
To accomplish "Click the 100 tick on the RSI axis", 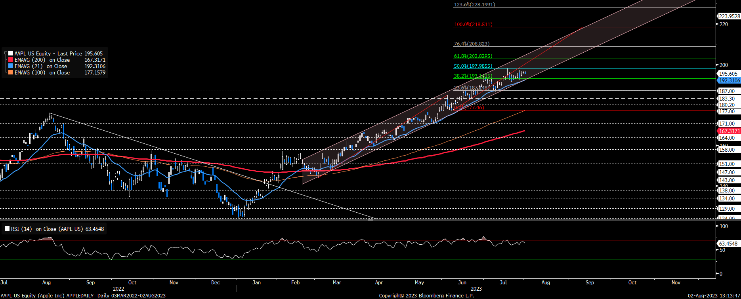I will point(724,226).
